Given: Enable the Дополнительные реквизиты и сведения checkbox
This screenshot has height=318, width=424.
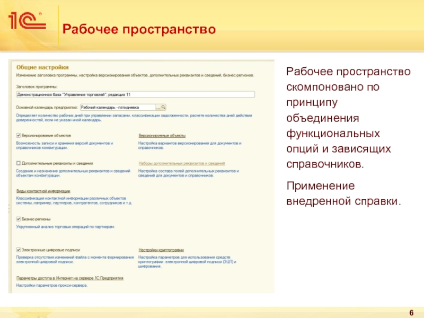Looking at the screenshot, I should click(19, 163).
